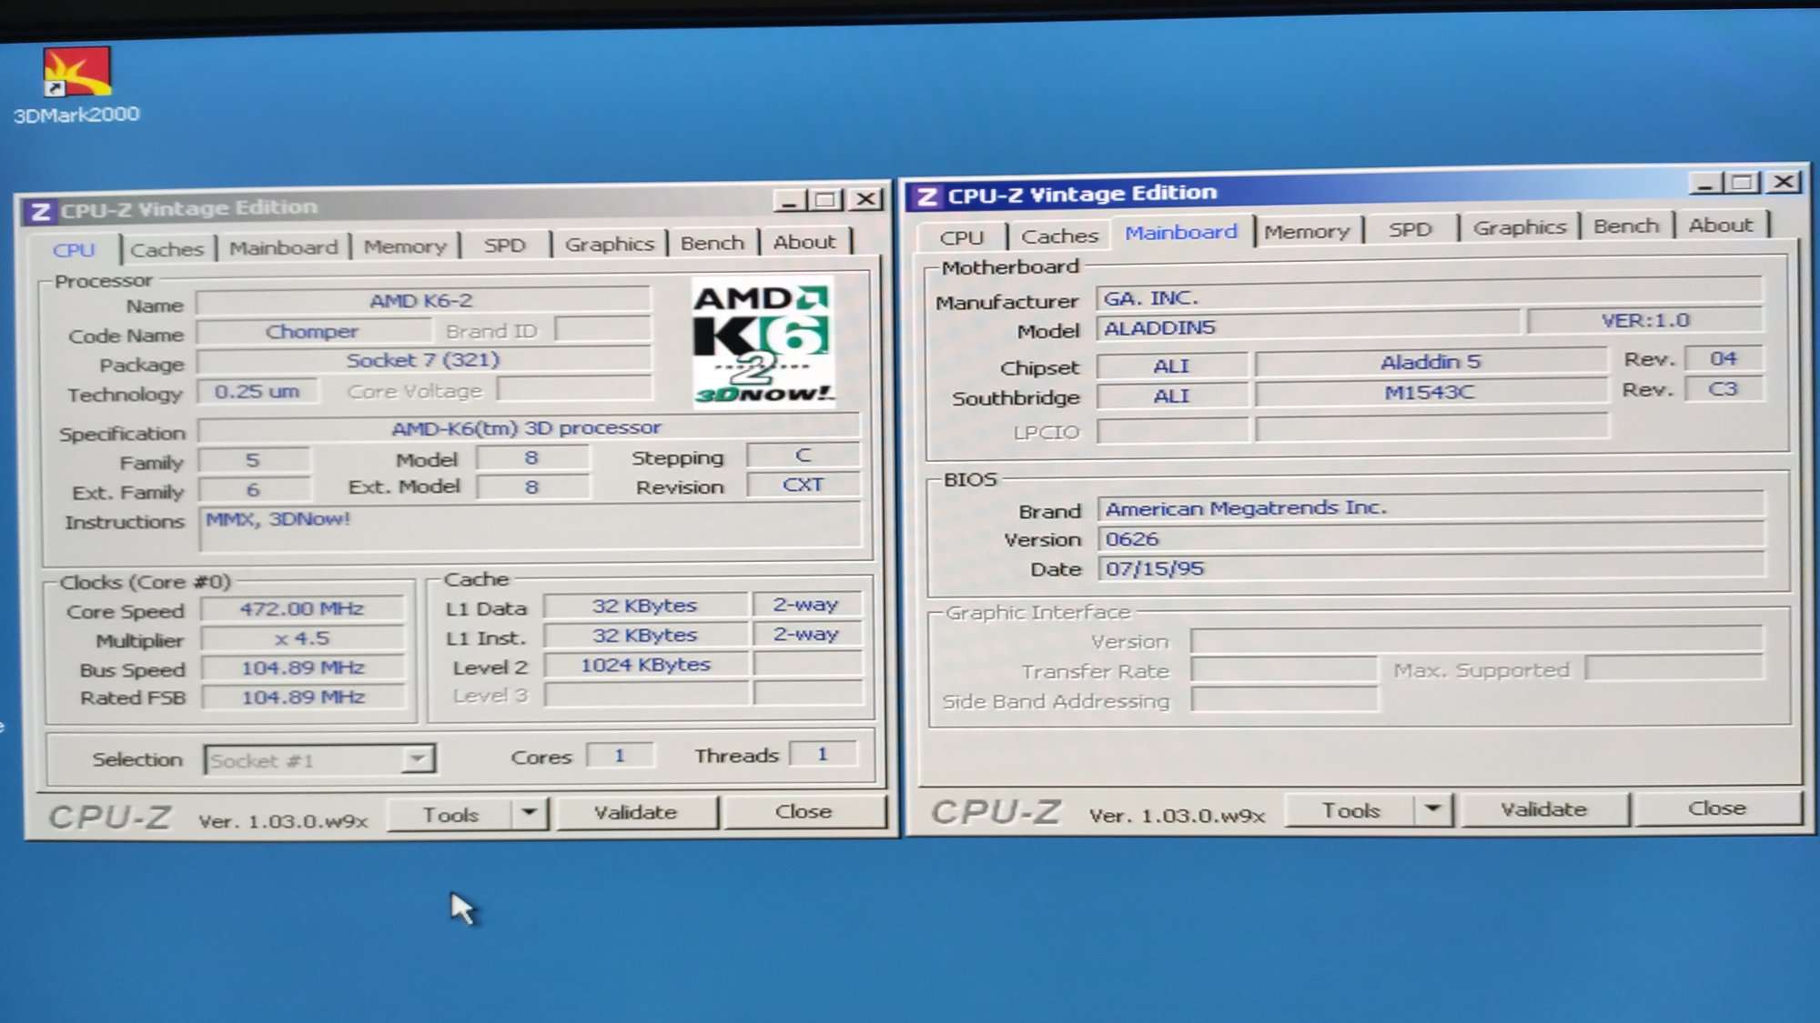Click the Chomper code name value
Image resolution: width=1820 pixels, height=1023 pixels.
pos(312,332)
